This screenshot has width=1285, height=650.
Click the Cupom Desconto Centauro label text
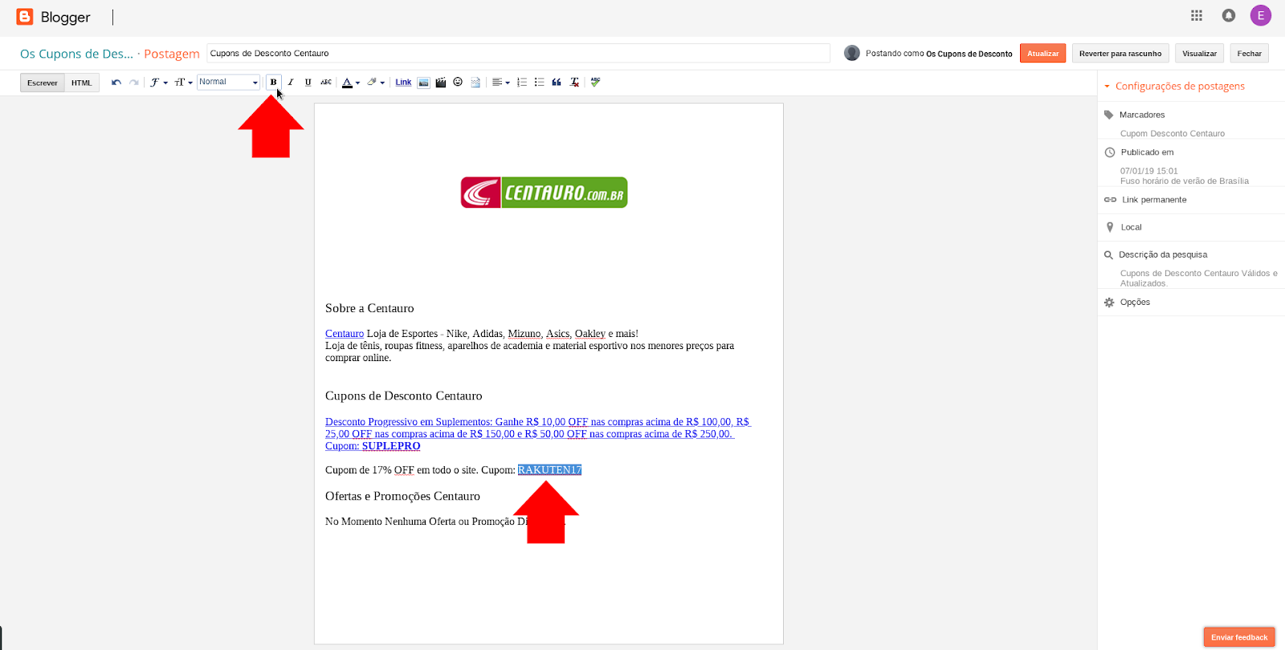(x=1173, y=134)
